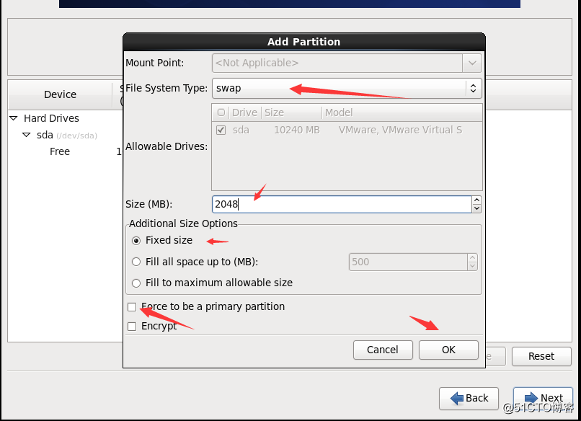Open the Mount Point dropdown arrow

coord(472,63)
